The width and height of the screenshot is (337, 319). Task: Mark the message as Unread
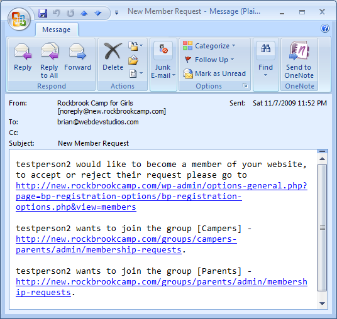pyautogui.click(x=214, y=73)
